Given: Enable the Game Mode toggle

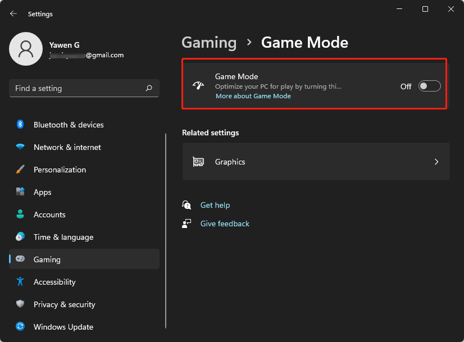Looking at the screenshot, I should click(429, 86).
